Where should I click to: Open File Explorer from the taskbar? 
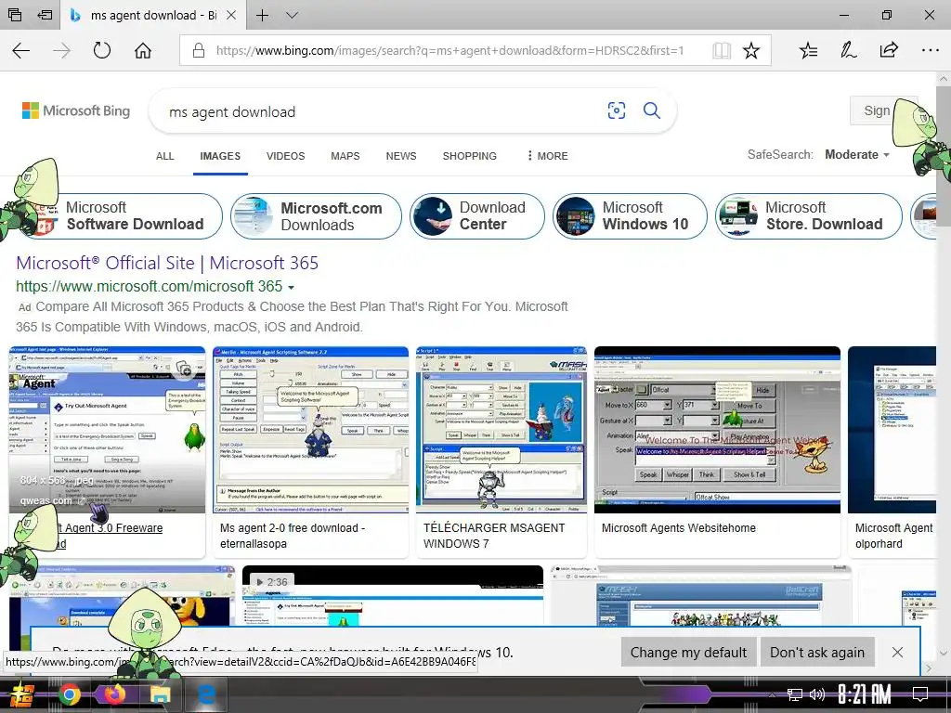point(160,694)
